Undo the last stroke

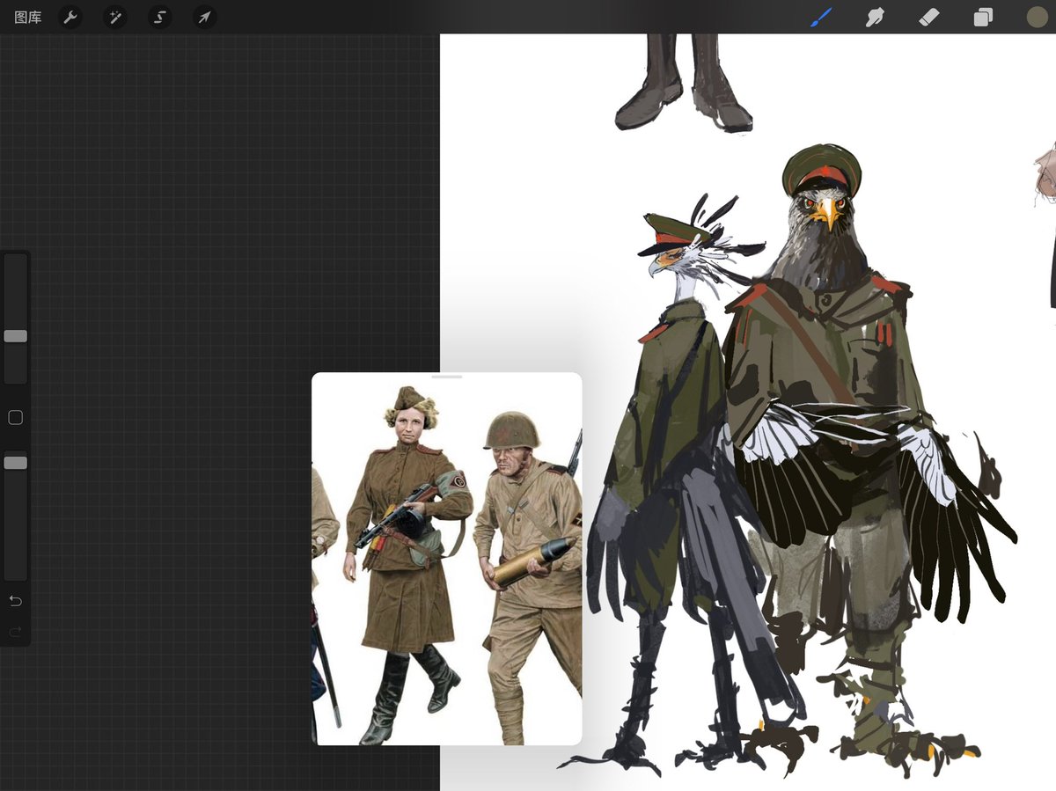[15, 601]
